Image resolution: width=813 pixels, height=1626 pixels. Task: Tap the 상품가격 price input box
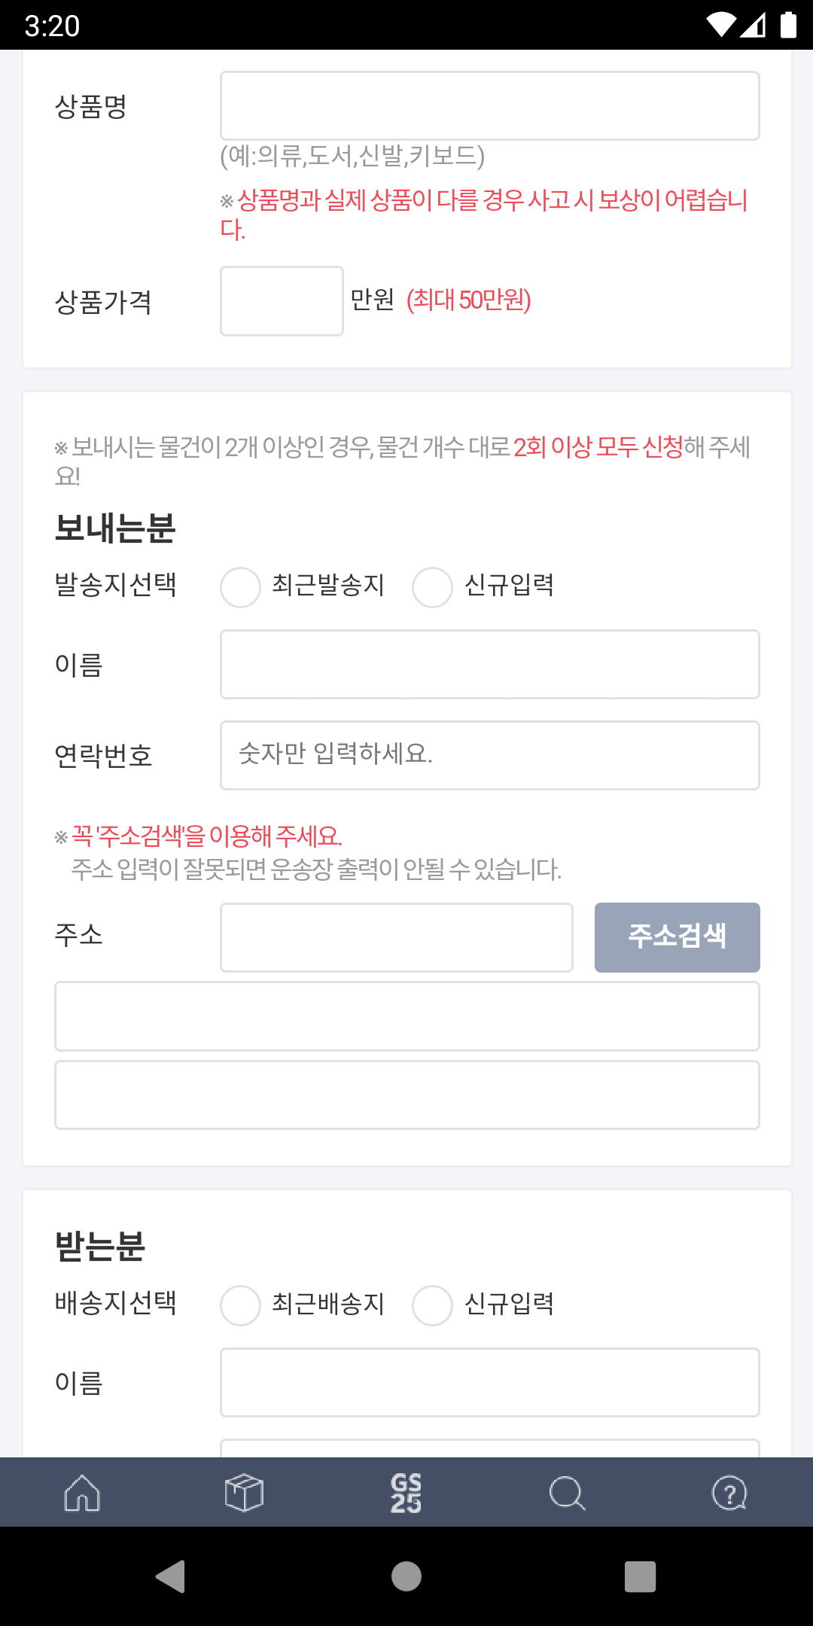click(x=282, y=301)
